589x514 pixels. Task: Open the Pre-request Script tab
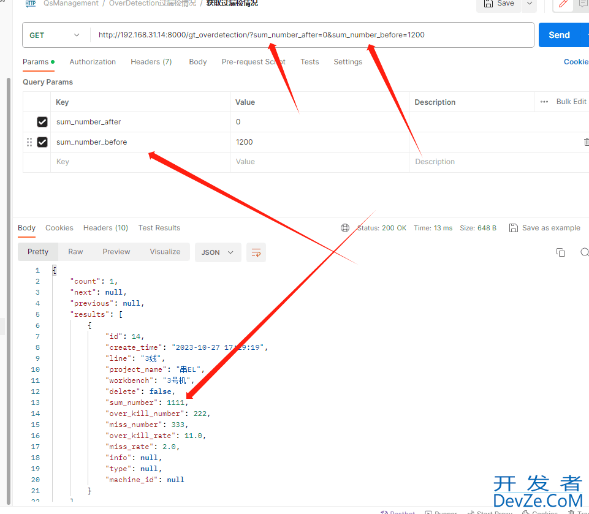pos(254,62)
